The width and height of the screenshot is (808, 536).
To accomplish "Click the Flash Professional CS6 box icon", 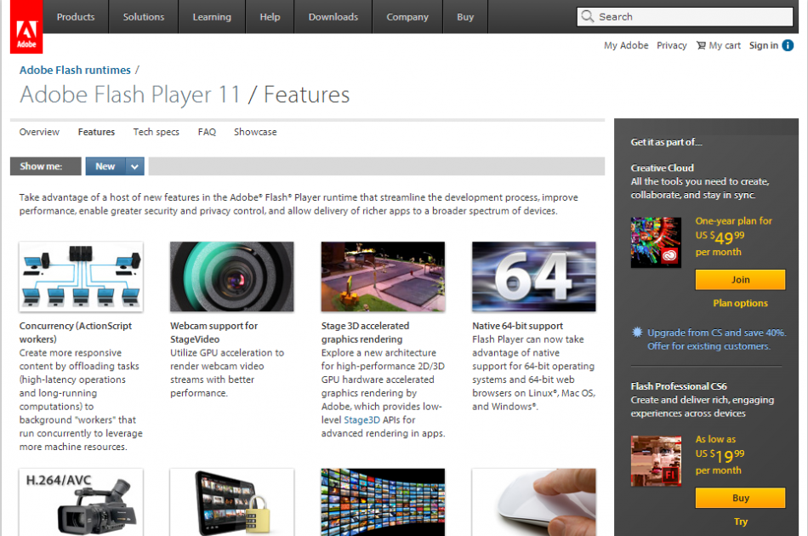I will (x=656, y=461).
